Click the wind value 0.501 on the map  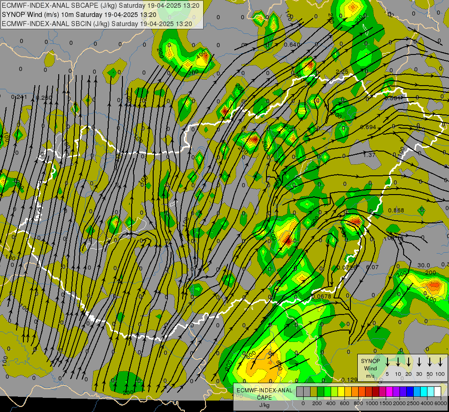(392, 98)
